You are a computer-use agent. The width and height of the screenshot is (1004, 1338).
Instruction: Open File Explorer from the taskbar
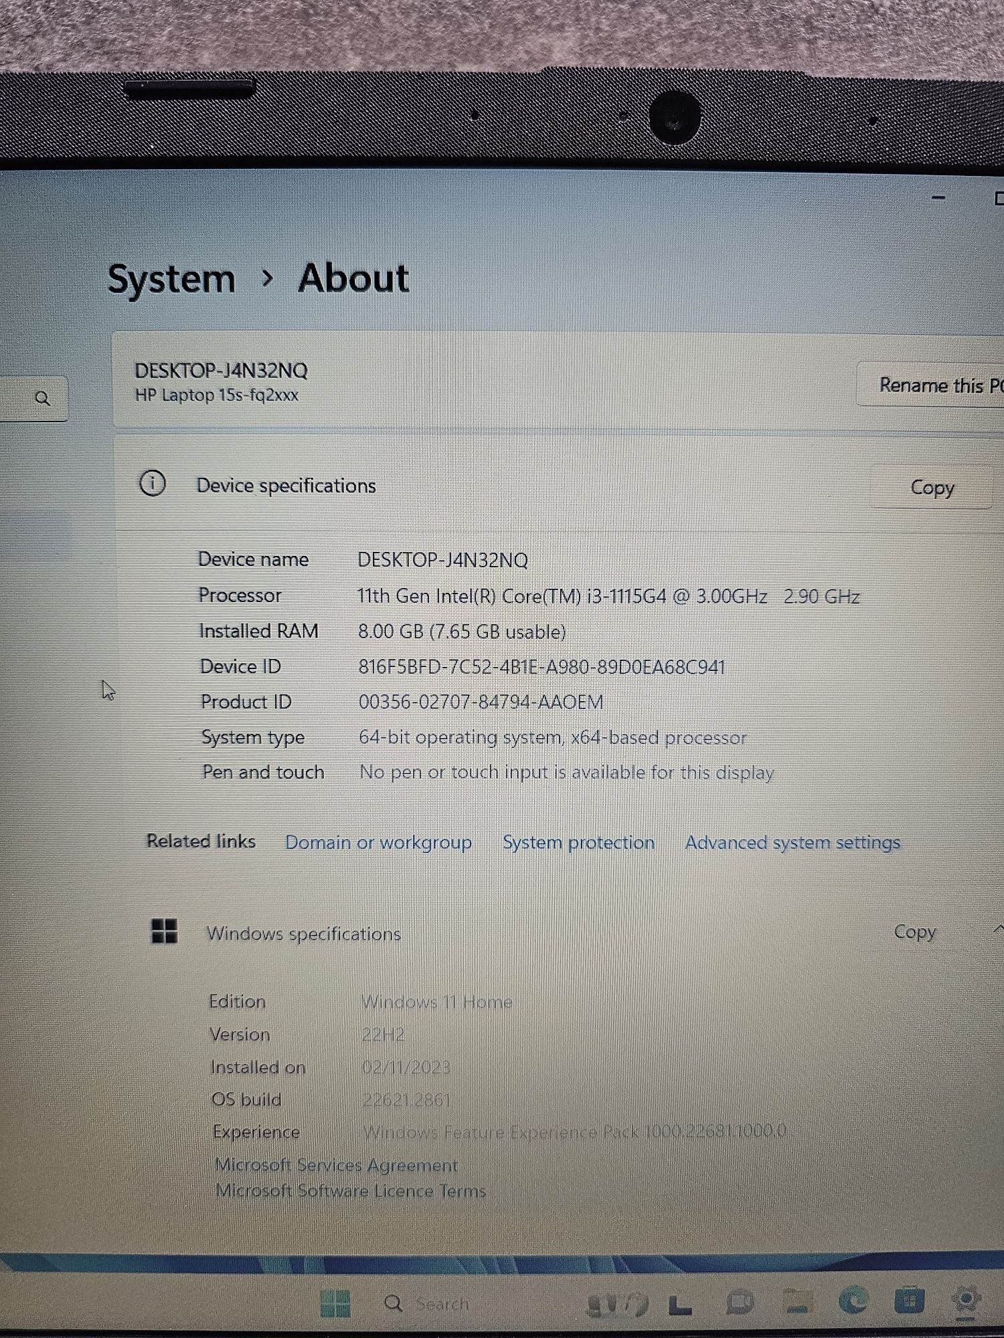point(797,1301)
